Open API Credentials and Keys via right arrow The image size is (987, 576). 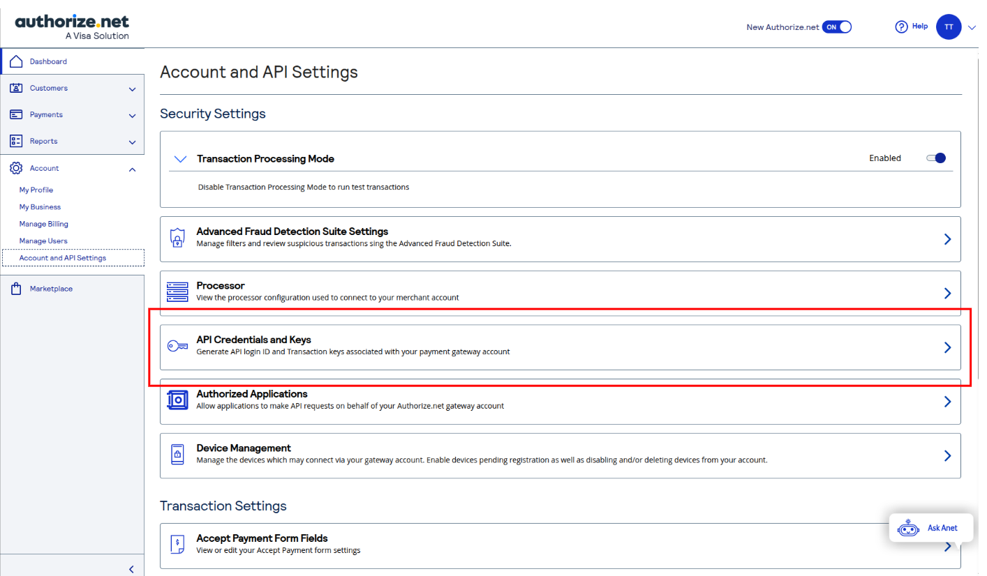click(x=947, y=347)
